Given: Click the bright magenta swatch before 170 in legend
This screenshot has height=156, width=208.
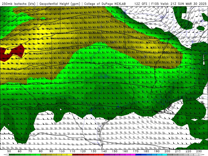Looking at the screenshot, I should pyautogui.click(x=133, y=155).
